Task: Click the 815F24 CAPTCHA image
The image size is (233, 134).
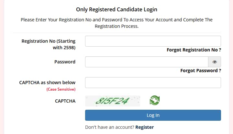Action: coord(113,101)
